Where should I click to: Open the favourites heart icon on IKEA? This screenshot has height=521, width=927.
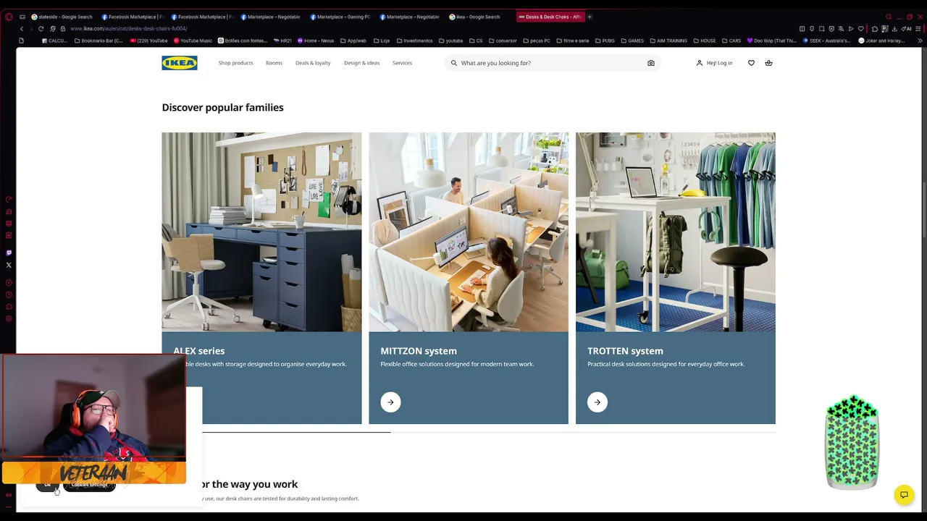point(751,63)
